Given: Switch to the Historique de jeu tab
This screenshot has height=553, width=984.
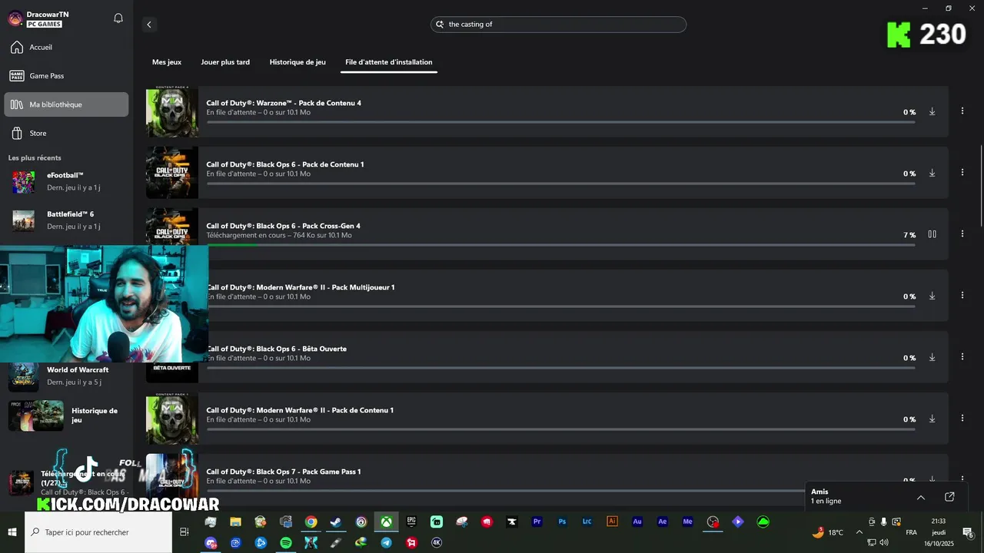Looking at the screenshot, I should pyautogui.click(x=298, y=62).
